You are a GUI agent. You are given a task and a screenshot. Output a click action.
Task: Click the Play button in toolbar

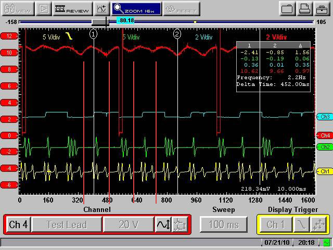tap(44, 9)
